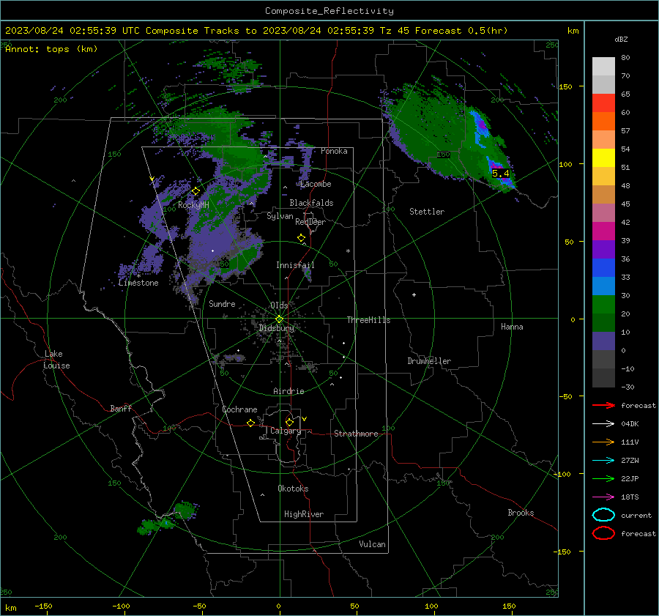
Task: Select the magenta swatch between 42 and 39 dBZ
Action: 603,231
